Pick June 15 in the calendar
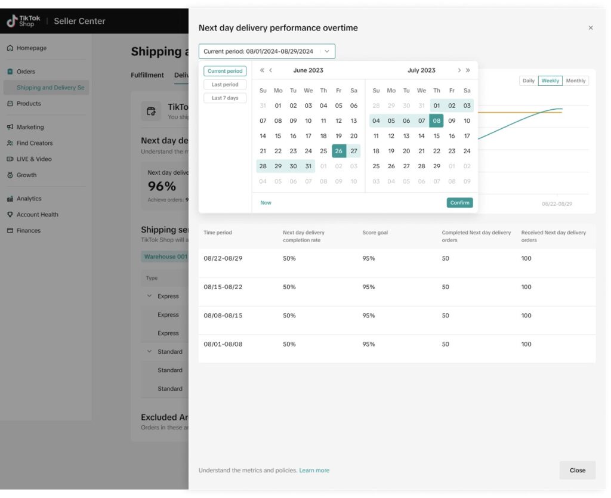Viewport: 611px width, 498px height. (278, 136)
